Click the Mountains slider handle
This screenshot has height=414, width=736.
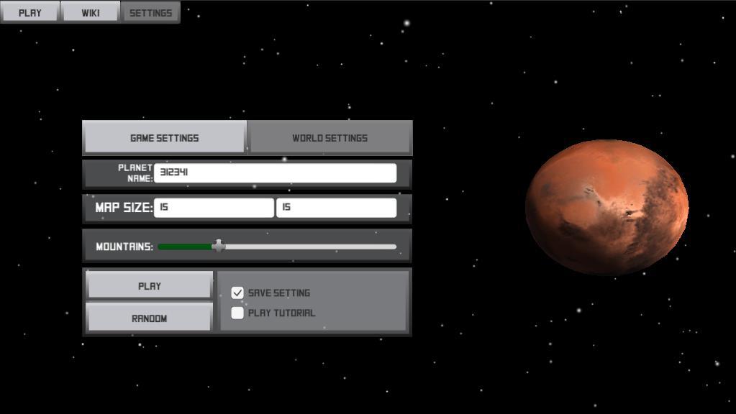(218, 246)
